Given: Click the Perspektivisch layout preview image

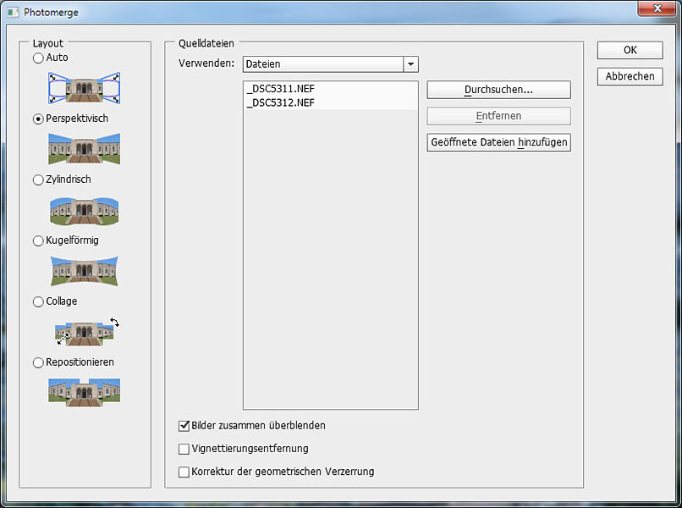Looking at the screenshot, I should coord(84,149).
